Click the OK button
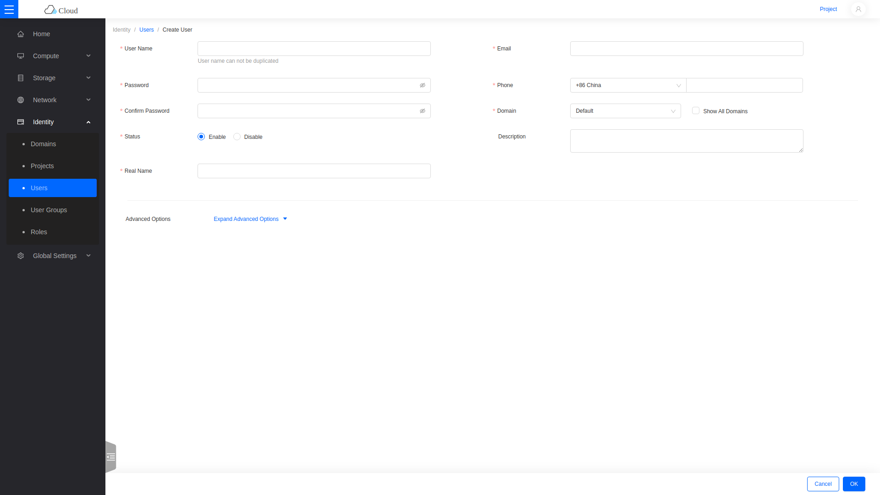This screenshot has width=880, height=495. [x=854, y=484]
